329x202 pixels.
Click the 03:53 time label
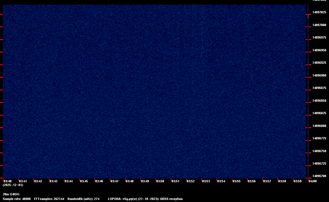[x=206, y=181]
